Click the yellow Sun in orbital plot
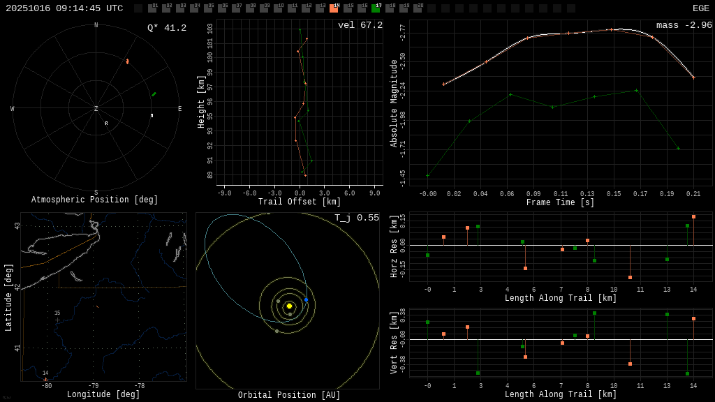 point(289,306)
